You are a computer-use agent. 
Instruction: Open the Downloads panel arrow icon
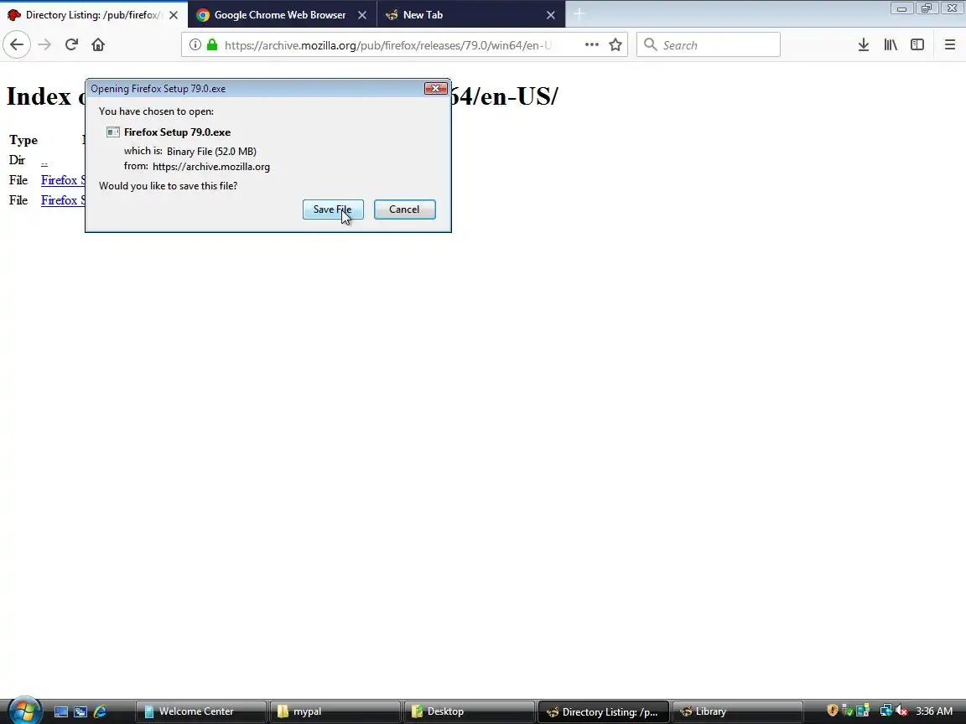(x=864, y=44)
